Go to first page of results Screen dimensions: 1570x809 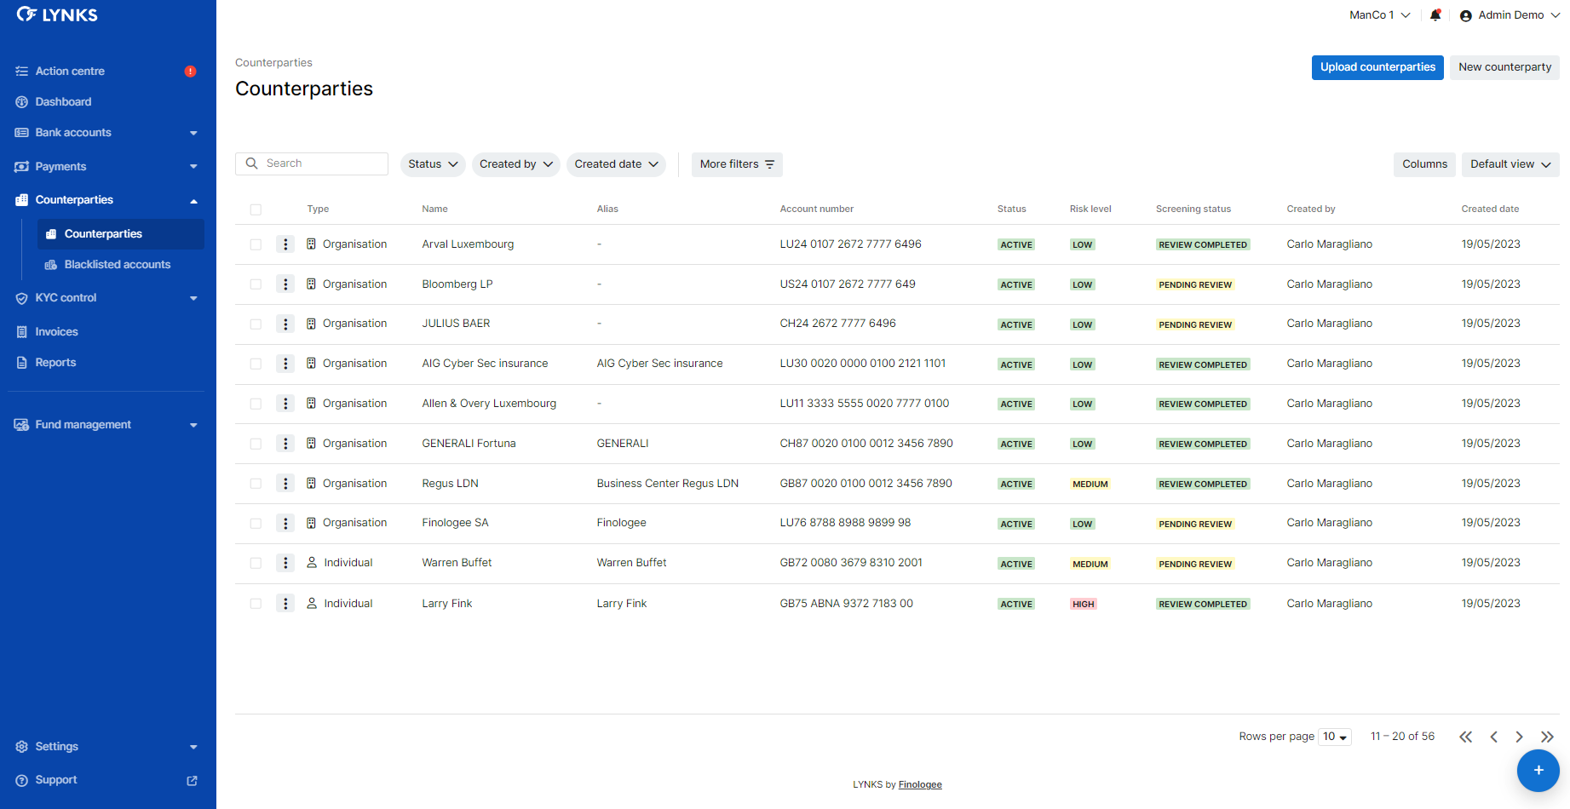point(1465,737)
